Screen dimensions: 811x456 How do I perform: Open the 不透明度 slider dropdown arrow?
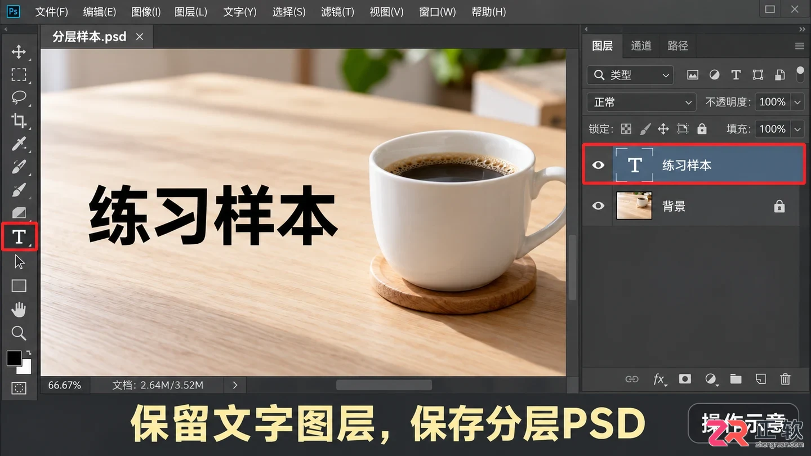(797, 102)
